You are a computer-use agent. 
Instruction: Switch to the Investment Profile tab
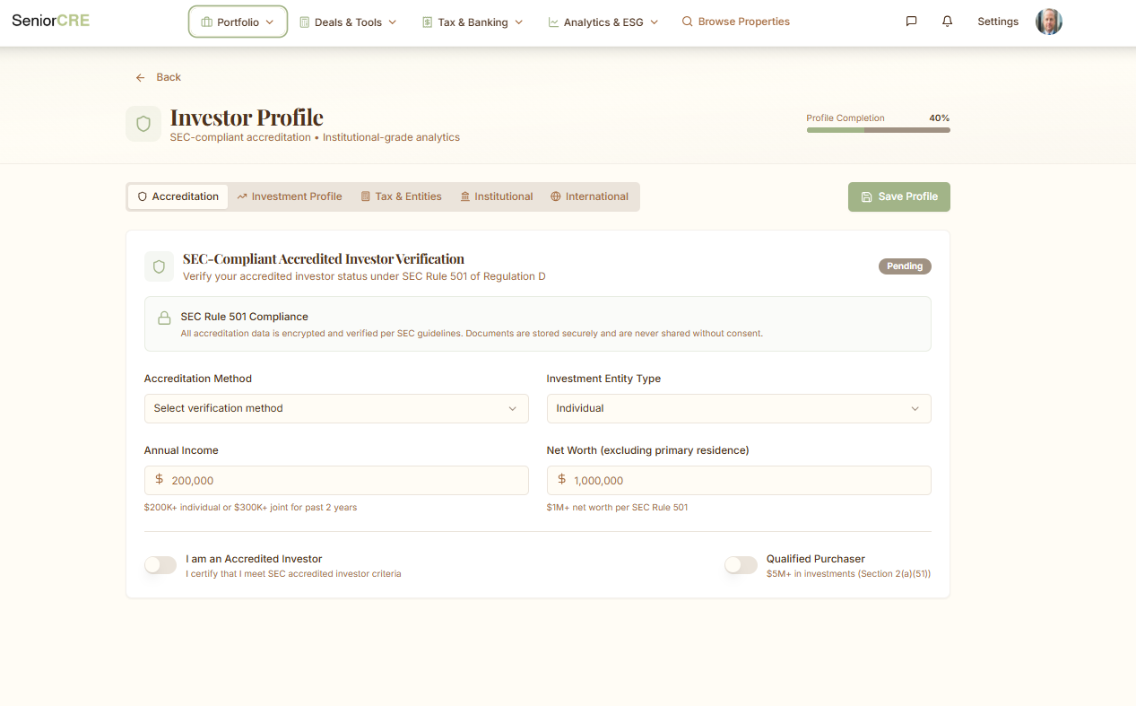[x=290, y=196]
